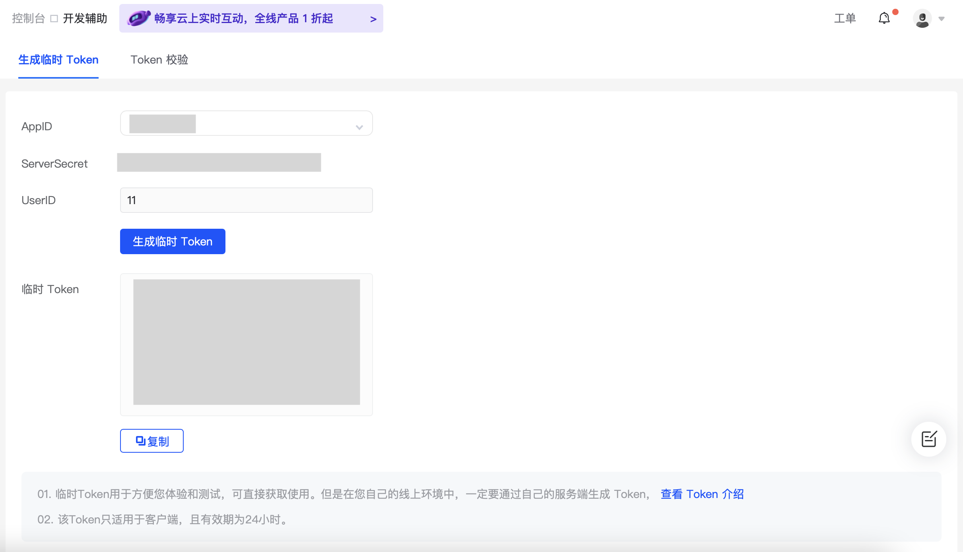Image resolution: width=963 pixels, height=552 pixels.
Task: Switch to the Token 校验 tab
Action: coord(159,60)
